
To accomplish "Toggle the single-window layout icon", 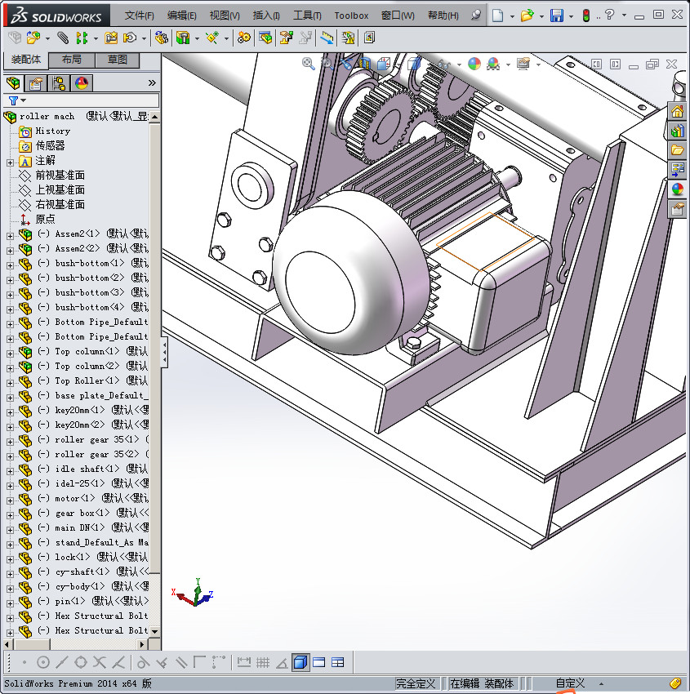I will (x=319, y=663).
